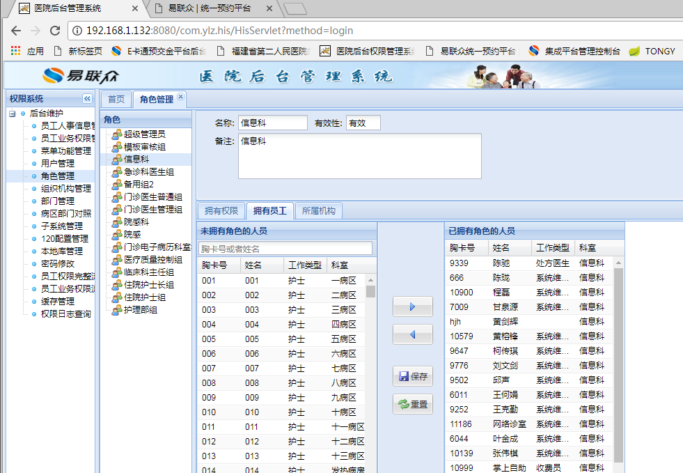Click the browser back arrow
The image size is (683, 473).
click(16, 31)
